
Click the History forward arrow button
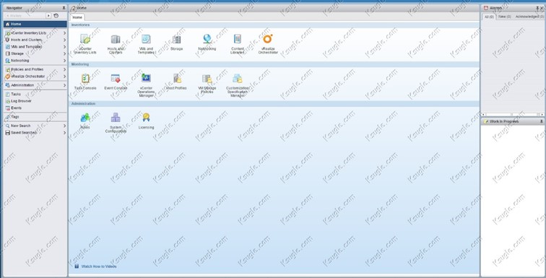[x=49, y=16]
